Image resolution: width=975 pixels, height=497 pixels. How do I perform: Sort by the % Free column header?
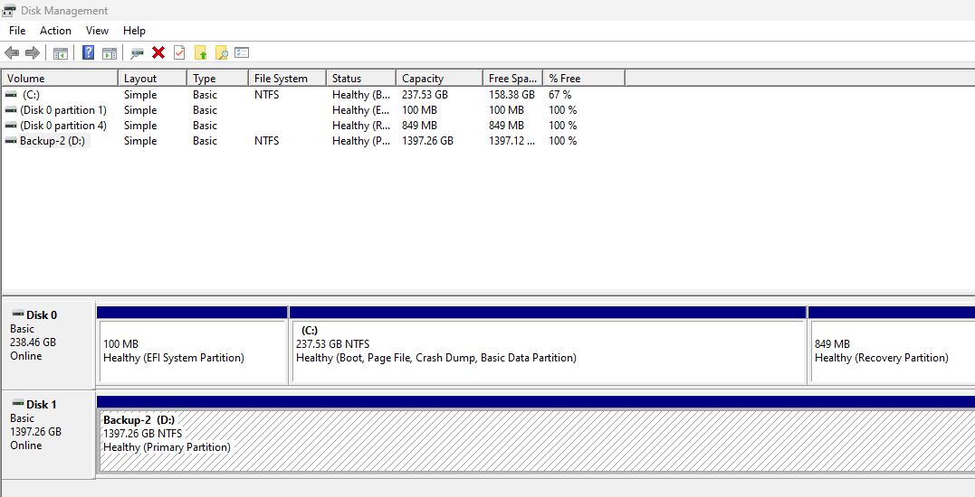pyautogui.click(x=584, y=79)
